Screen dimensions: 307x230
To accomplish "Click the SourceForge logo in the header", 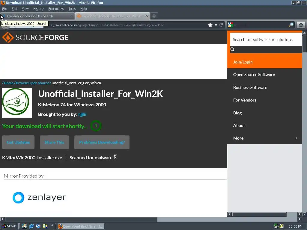I will [35, 37].
